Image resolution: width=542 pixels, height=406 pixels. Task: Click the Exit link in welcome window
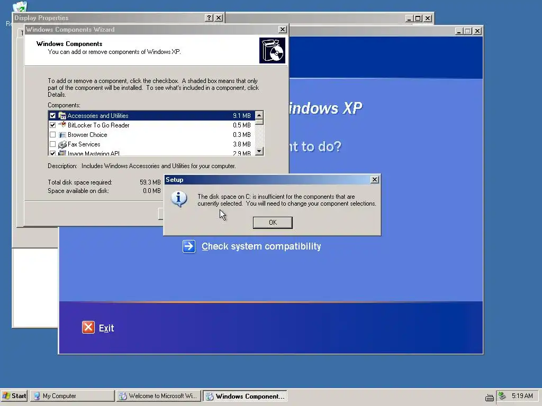[106, 328]
